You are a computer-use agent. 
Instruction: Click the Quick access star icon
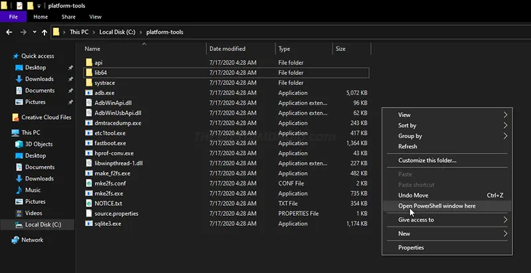pos(15,56)
